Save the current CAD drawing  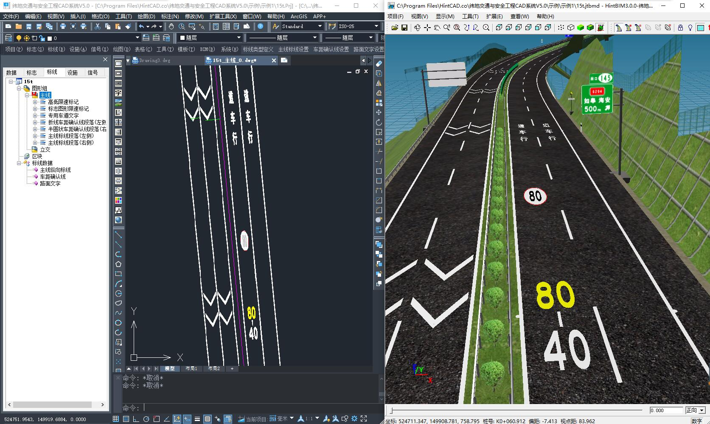click(28, 26)
